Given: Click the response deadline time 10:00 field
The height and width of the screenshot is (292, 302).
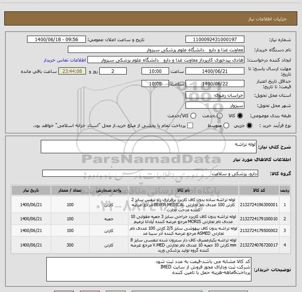Looking at the screenshot, I should 155,71.
